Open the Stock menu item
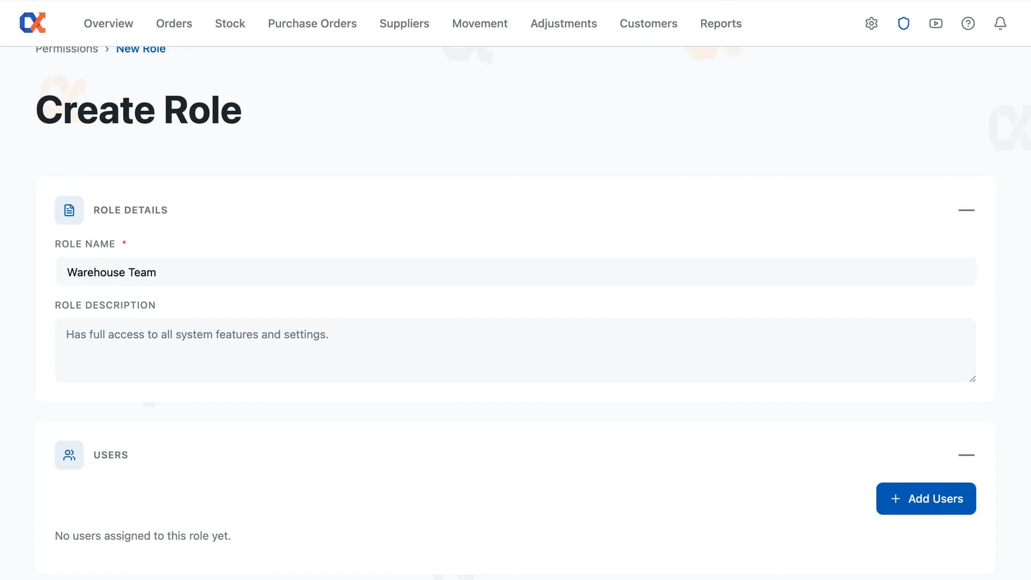 [x=230, y=23]
